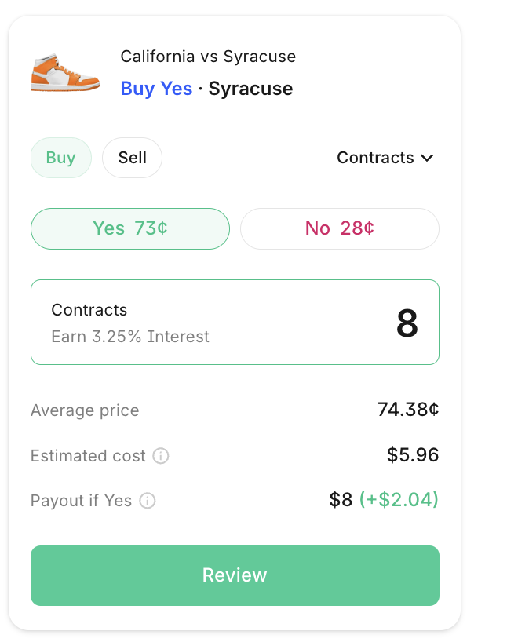Open the Contracts order type dropdown
Image resolution: width=507 pixels, height=642 pixels.
click(x=385, y=158)
